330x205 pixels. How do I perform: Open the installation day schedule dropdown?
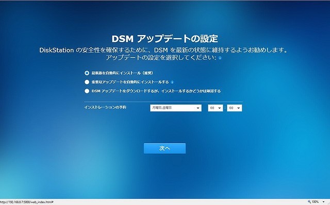point(176,108)
